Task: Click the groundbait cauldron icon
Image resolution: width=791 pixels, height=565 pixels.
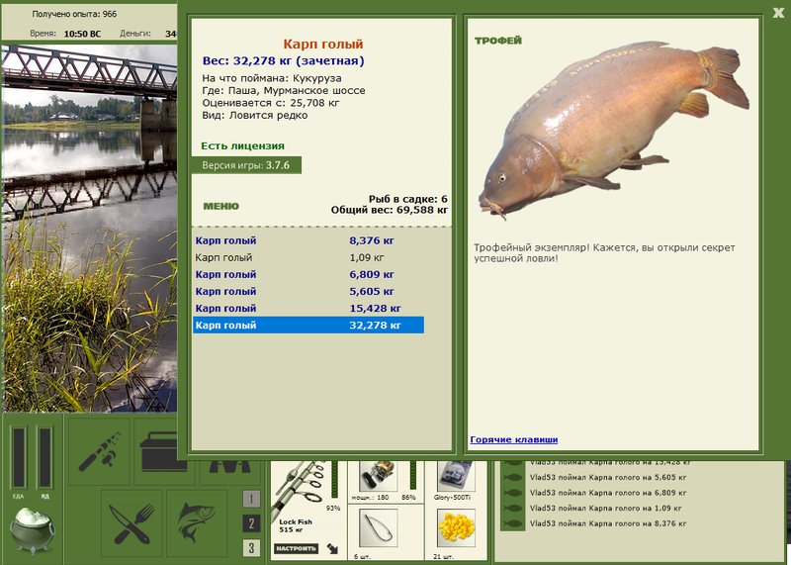Action: point(33,529)
